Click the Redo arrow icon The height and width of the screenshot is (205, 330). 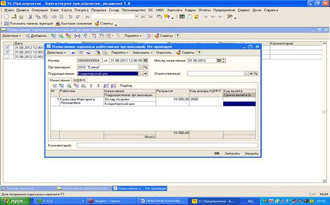(78, 17)
